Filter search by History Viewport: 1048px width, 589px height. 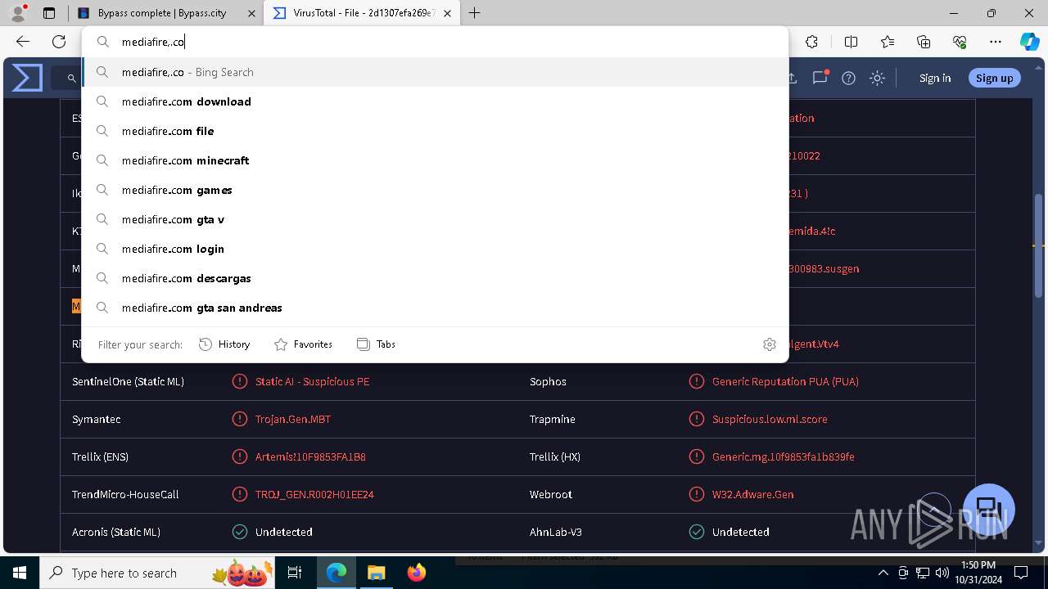(x=224, y=344)
